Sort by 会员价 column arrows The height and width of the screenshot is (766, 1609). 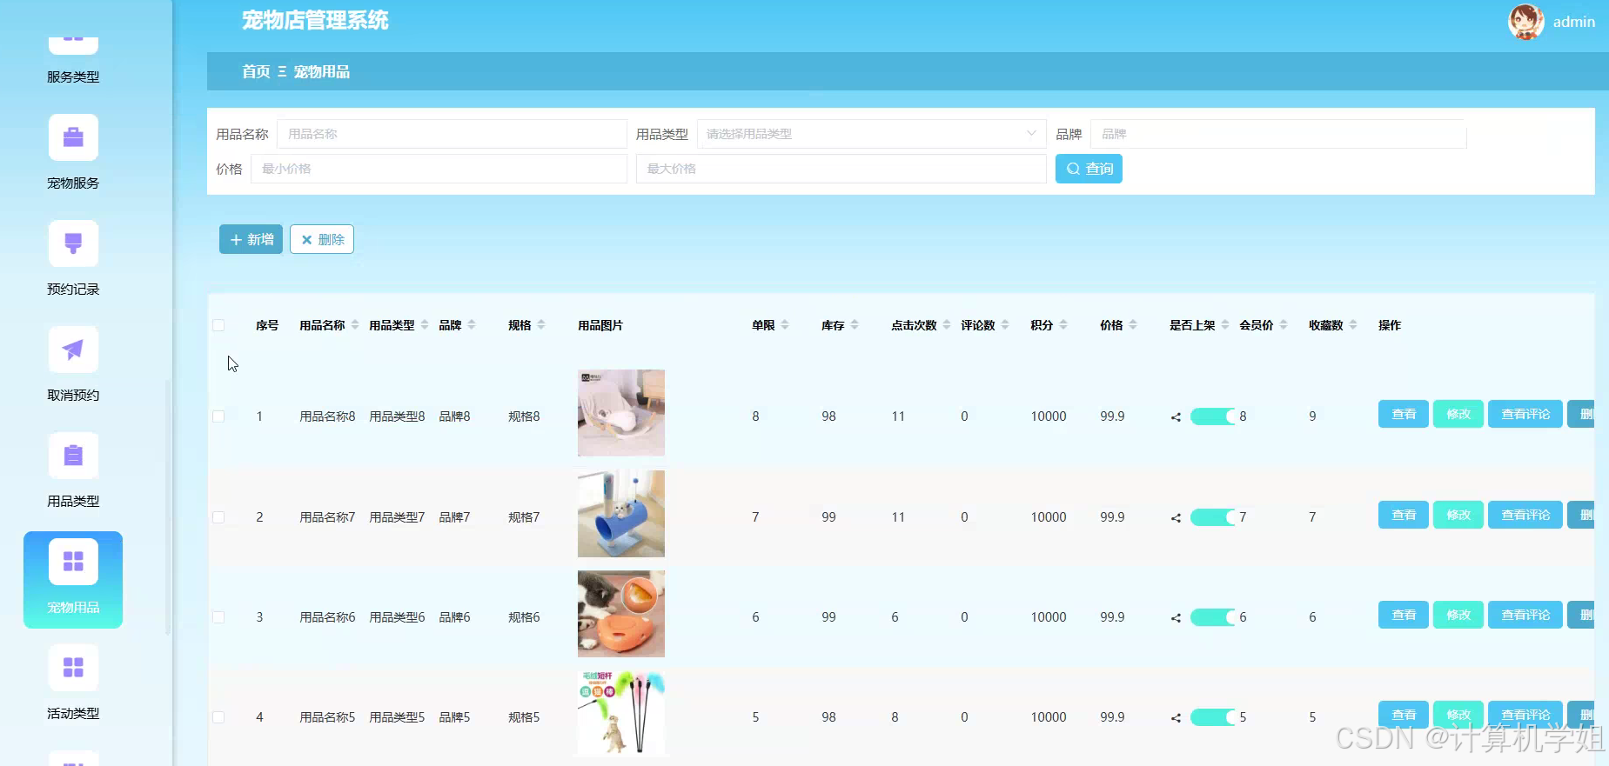[x=1284, y=325]
